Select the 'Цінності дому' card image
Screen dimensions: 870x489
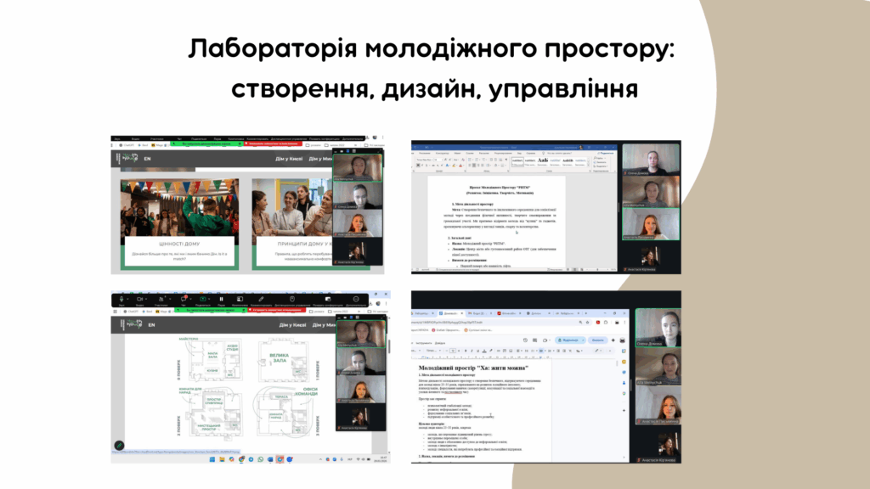click(179, 208)
